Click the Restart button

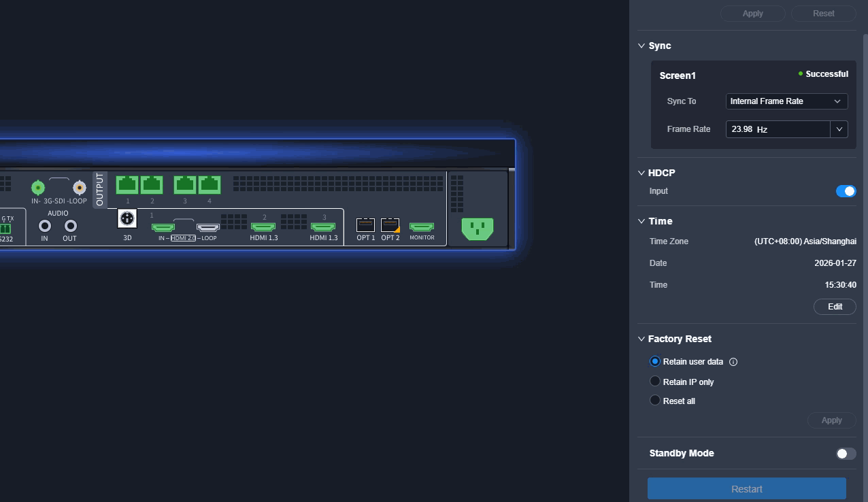coord(747,489)
